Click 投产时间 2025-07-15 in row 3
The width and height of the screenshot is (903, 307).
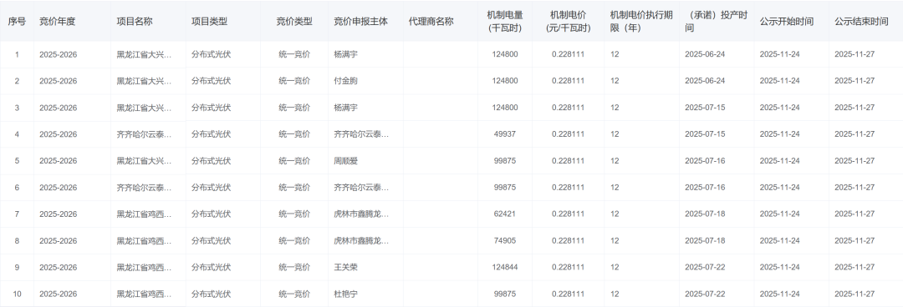point(705,108)
